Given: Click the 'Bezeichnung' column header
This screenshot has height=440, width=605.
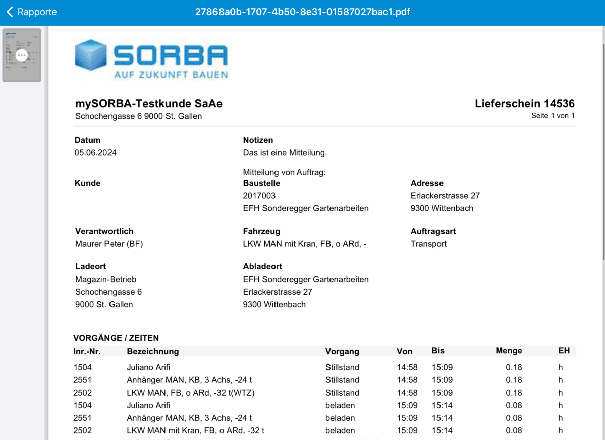Looking at the screenshot, I should point(153,351).
